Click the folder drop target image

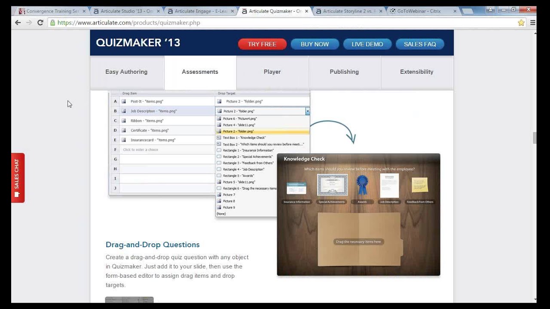point(360,239)
